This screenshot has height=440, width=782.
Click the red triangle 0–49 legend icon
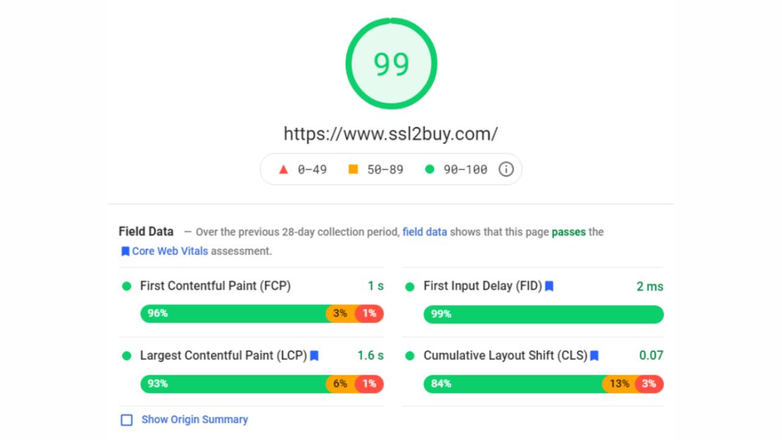(283, 169)
